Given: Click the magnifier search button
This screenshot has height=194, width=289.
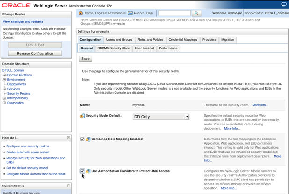Looking at the screenshot, I should pos(197,13).
